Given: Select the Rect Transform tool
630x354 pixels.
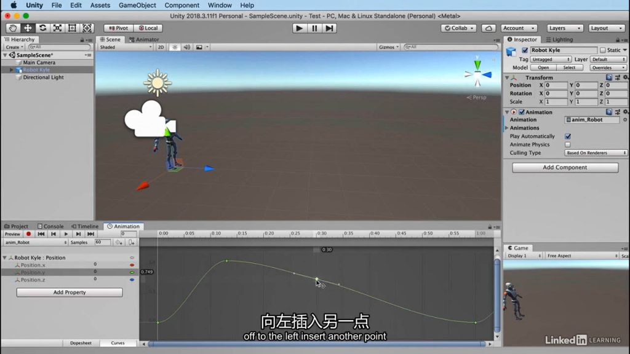Looking at the screenshot, I should (73, 28).
